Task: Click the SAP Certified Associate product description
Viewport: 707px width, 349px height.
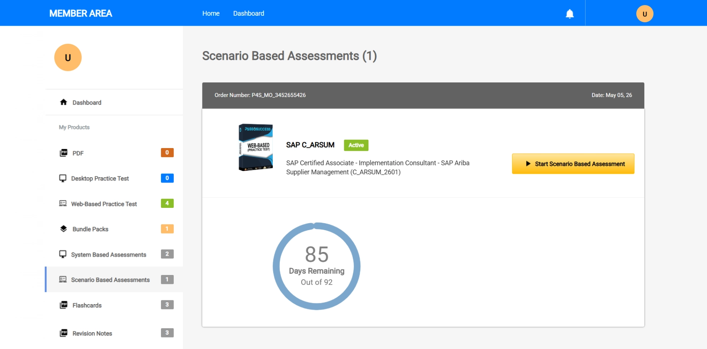Action: coord(378,168)
